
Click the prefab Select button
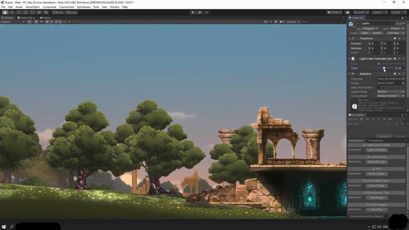click(x=377, y=33)
